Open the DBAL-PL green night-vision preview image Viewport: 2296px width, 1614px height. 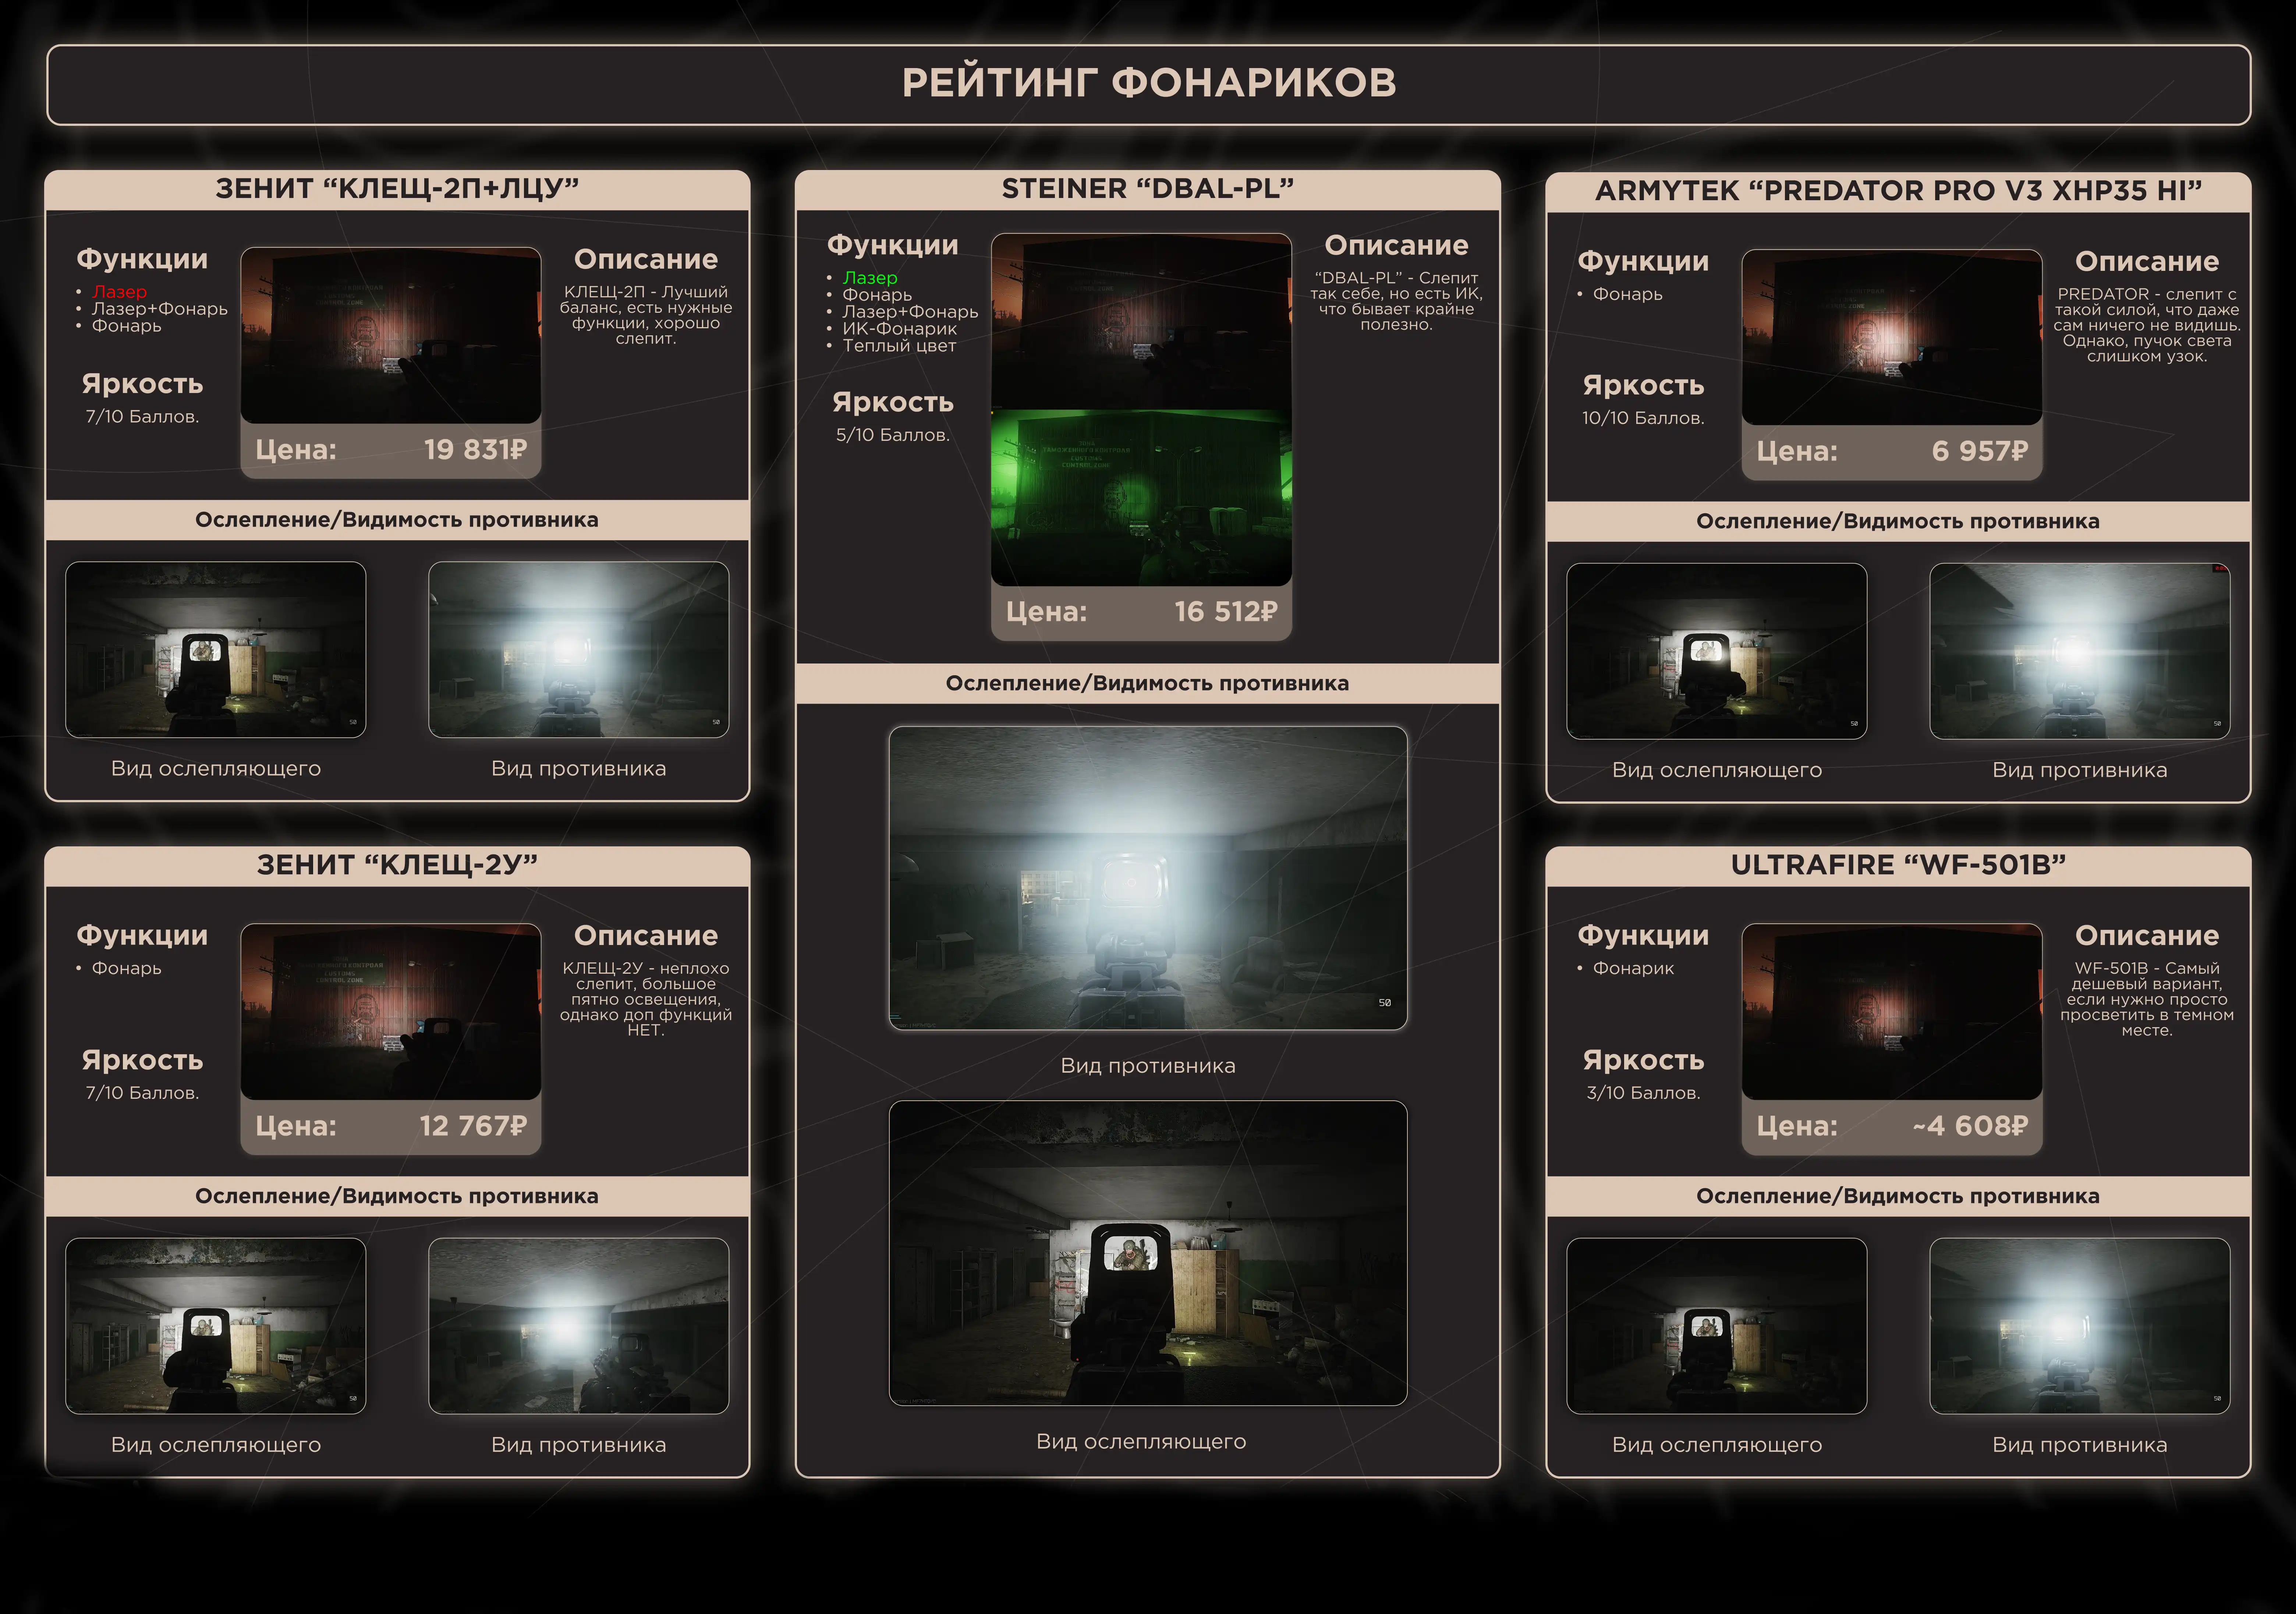1141,497
